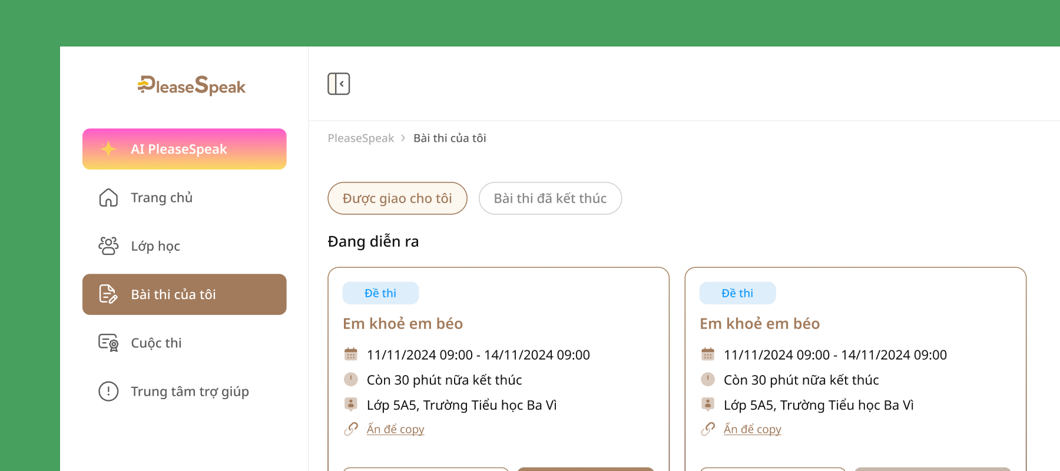Click the link icon in the second exam card
The height and width of the screenshot is (471, 1060).
point(708,429)
